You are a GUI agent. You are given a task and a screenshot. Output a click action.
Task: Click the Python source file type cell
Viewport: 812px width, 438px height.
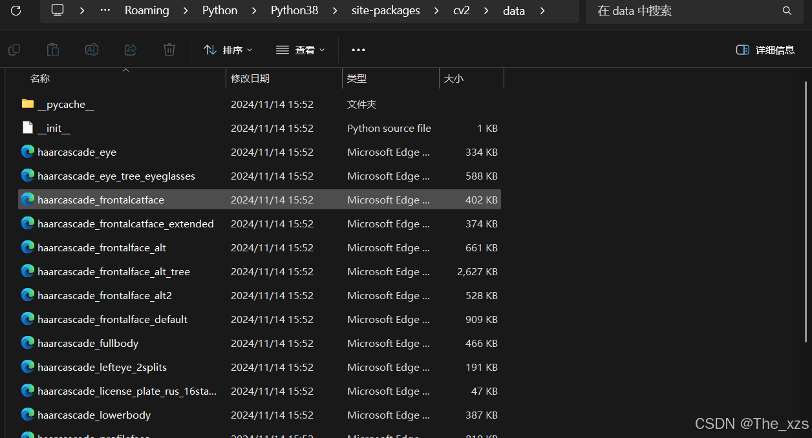[x=389, y=128]
